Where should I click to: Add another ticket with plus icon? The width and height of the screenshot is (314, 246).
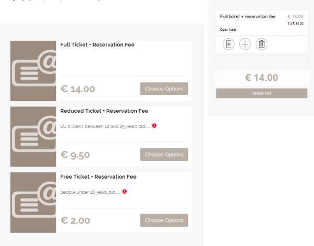245,44
